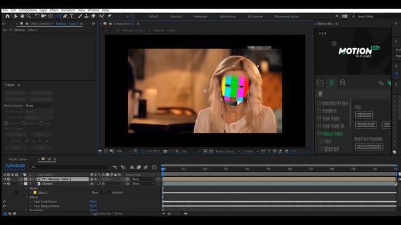Switch to the Standard workspace
This screenshot has height=225, width=401.
click(x=176, y=16)
